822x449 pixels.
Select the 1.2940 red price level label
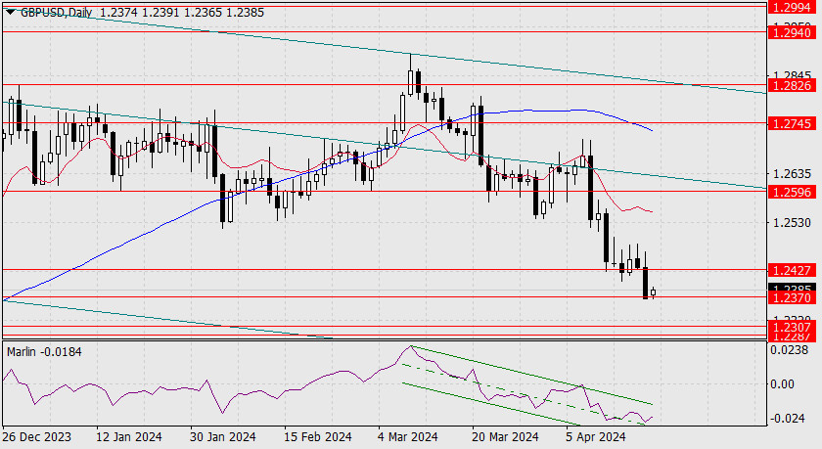792,32
